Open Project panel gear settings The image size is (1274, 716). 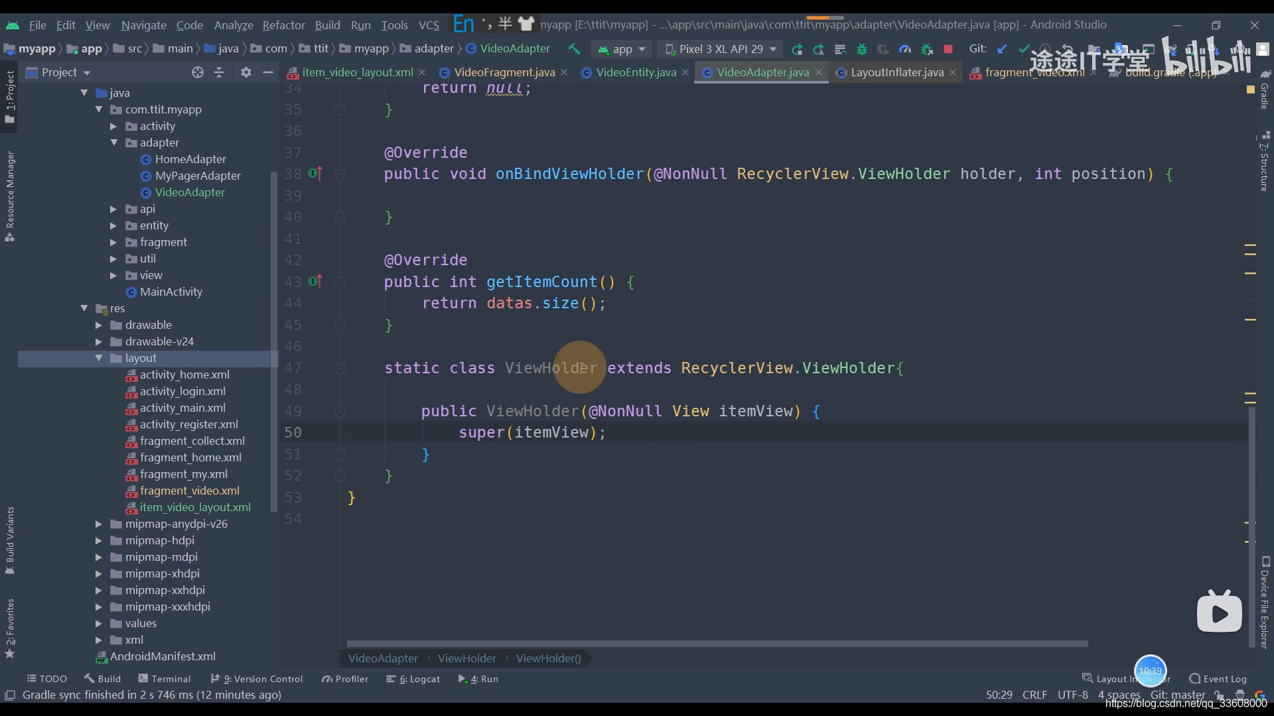246,72
